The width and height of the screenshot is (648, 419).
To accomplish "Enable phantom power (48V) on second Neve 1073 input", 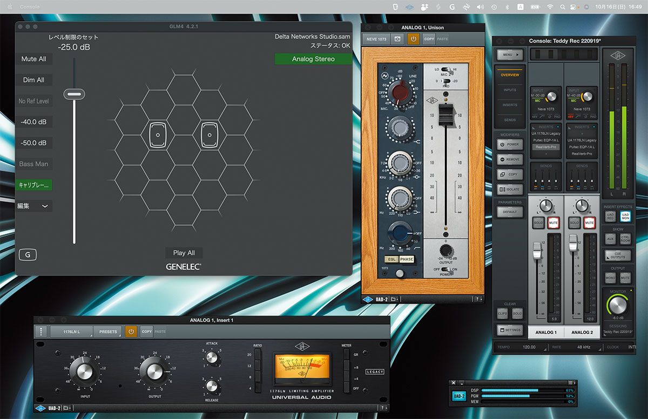I will pos(571,116).
